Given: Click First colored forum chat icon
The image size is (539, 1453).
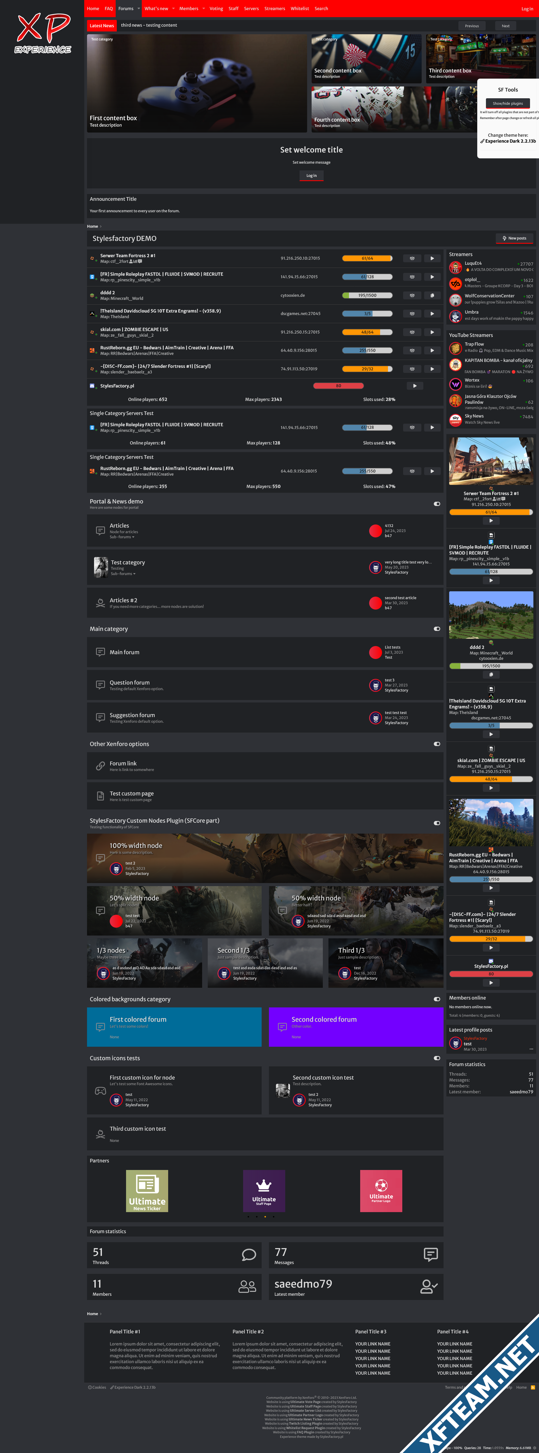Looking at the screenshot, I should coord(100,1027).
